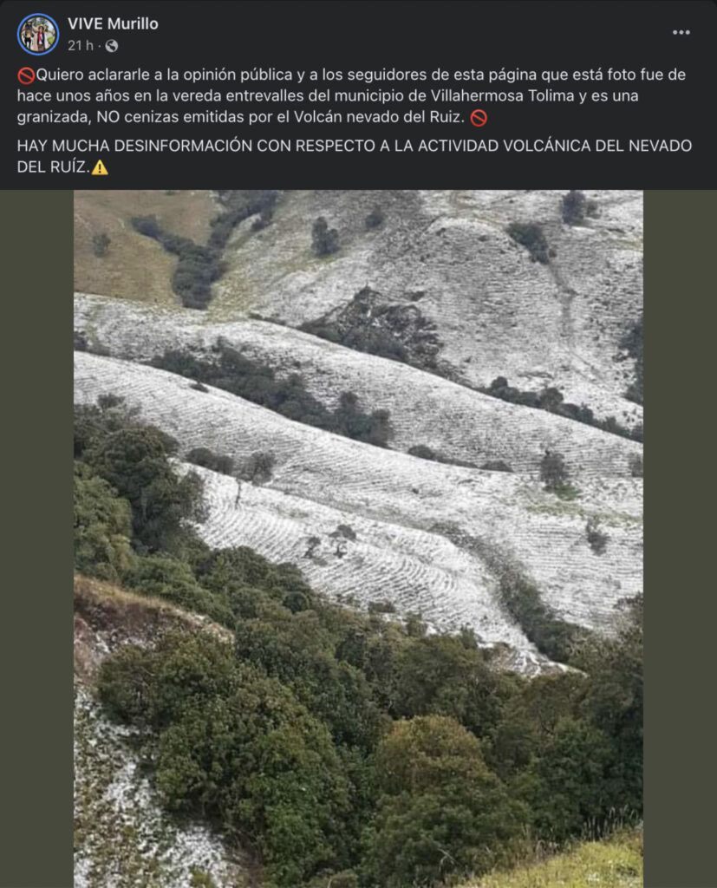This screenshot has height=888, width=717.
Task: Open the VIVE Murillo profile picture
Action: pyautogui.click(x=38, y=34)
